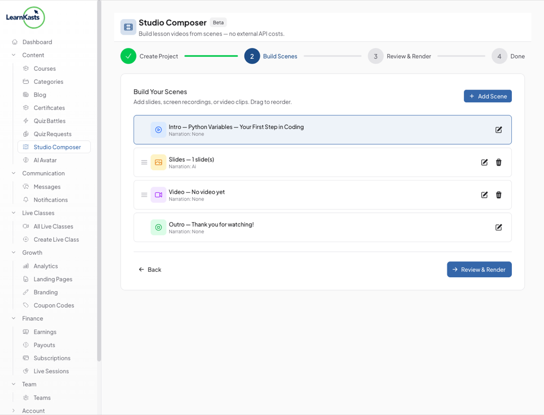Open AI Avatar from sidebar
The image size is (544, 415).
point(45,160)
